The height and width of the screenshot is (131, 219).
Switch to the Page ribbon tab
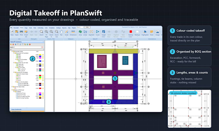coord(26,28)
